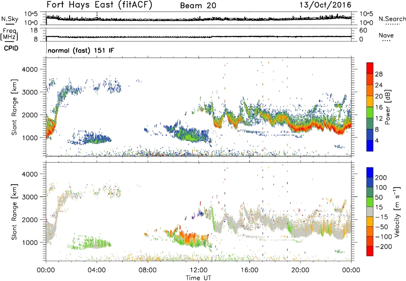
Task: Click the '-200' value on velocity colorbar
Action: click(x=384, y=247)
